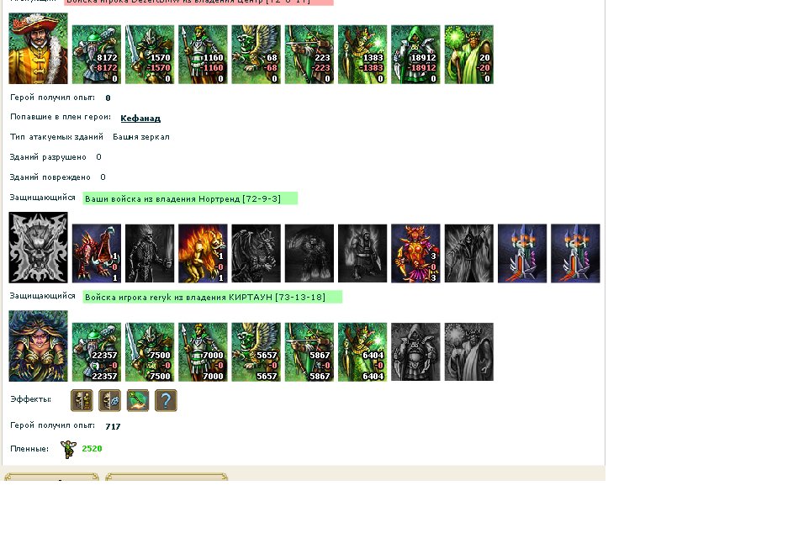This screenshot has height=533, width=809.
Task: Select the attacker hooded unit showing 18912
Action: tap(415, 55)
